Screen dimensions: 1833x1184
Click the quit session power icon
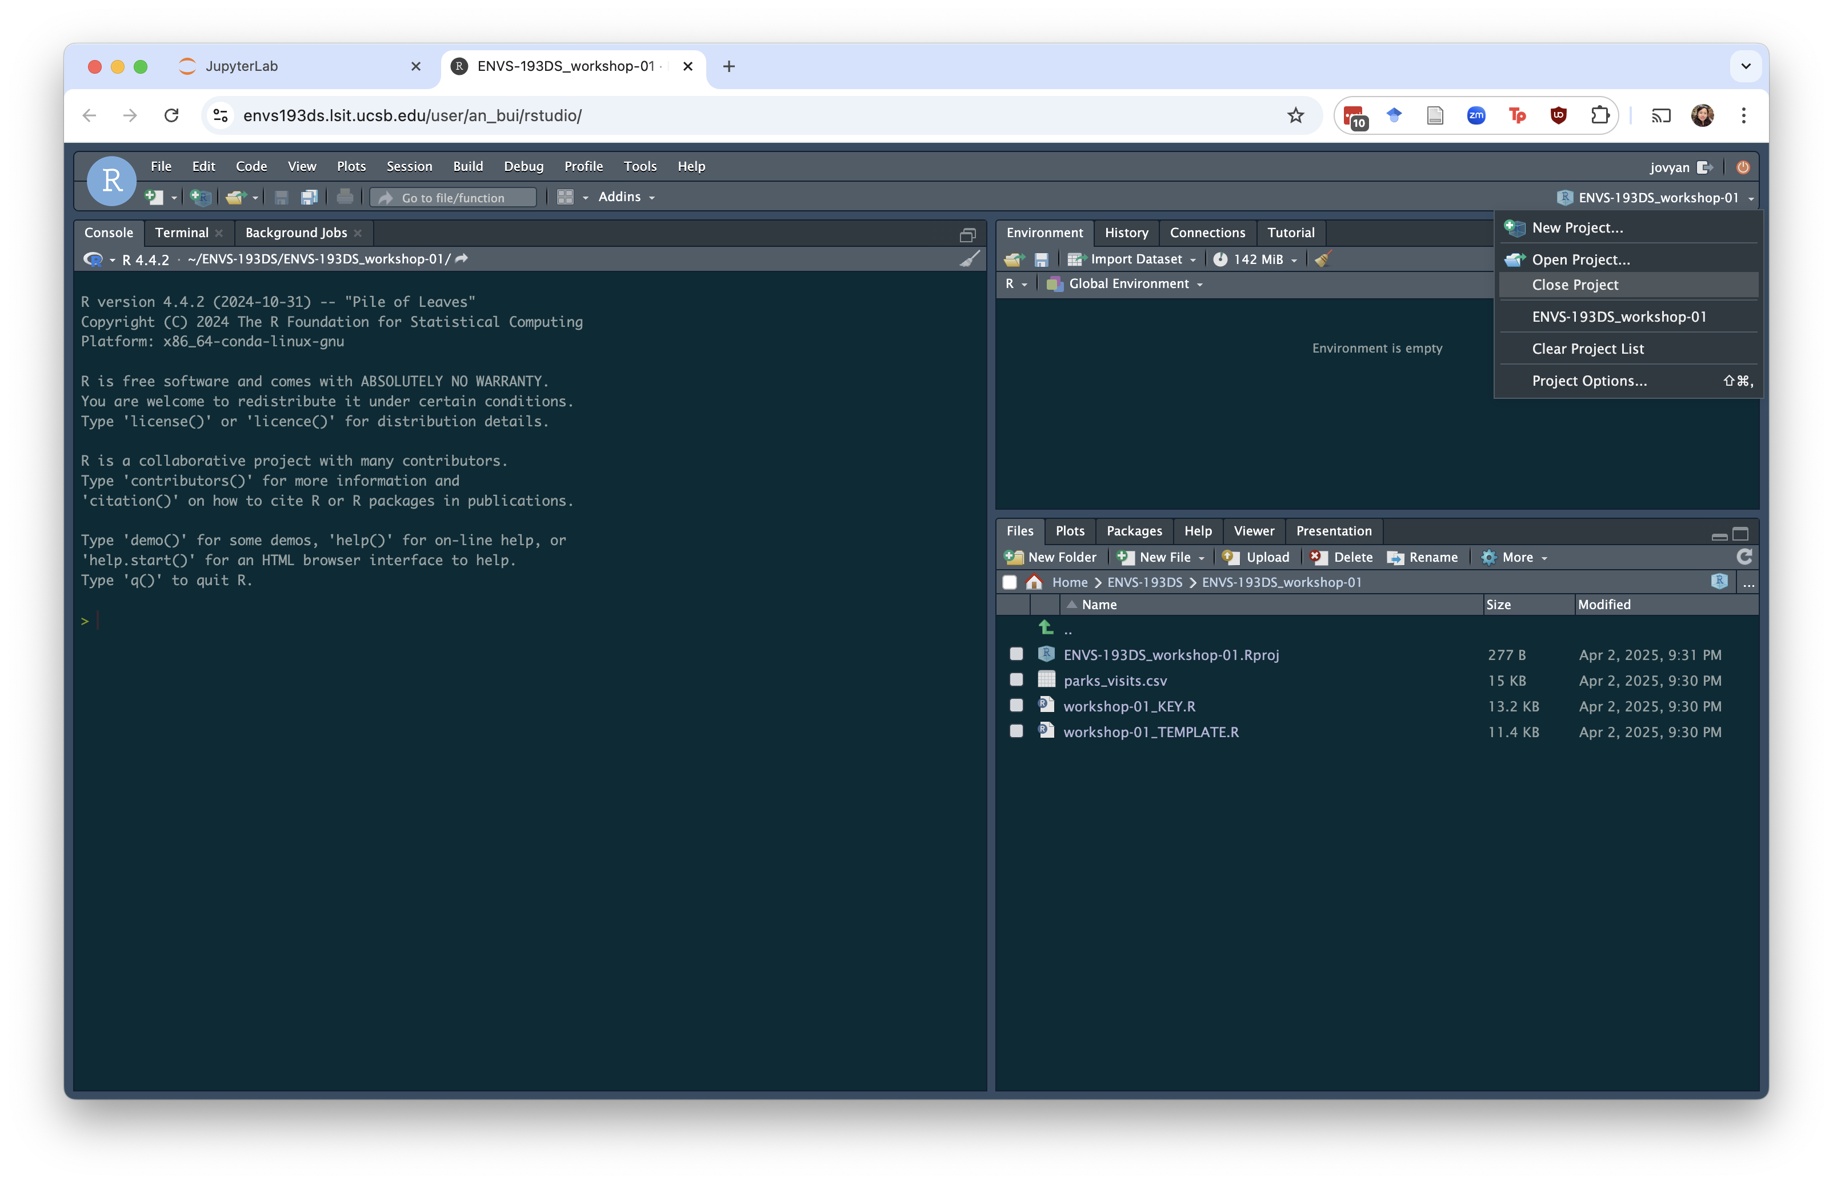[x=1742, y=167]
